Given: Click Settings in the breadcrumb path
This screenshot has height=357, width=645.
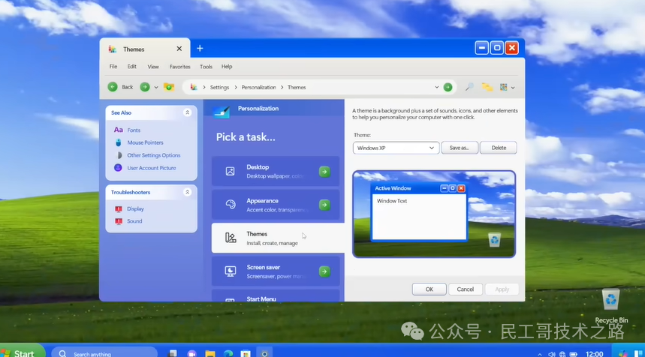Looking at the screenshot, I should click(219, 88).
